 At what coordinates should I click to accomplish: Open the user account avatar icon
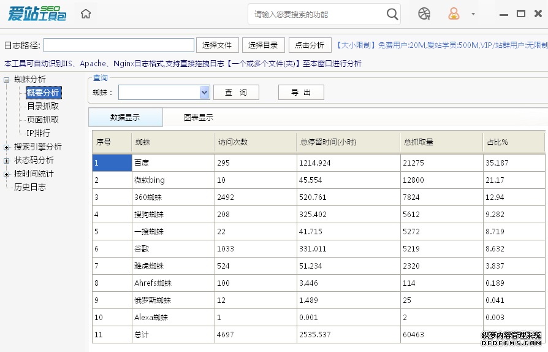454,14
